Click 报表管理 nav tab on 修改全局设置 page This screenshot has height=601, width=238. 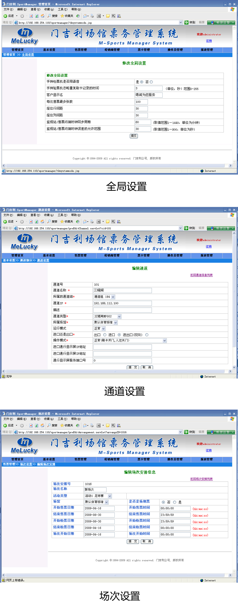point(207,50)
